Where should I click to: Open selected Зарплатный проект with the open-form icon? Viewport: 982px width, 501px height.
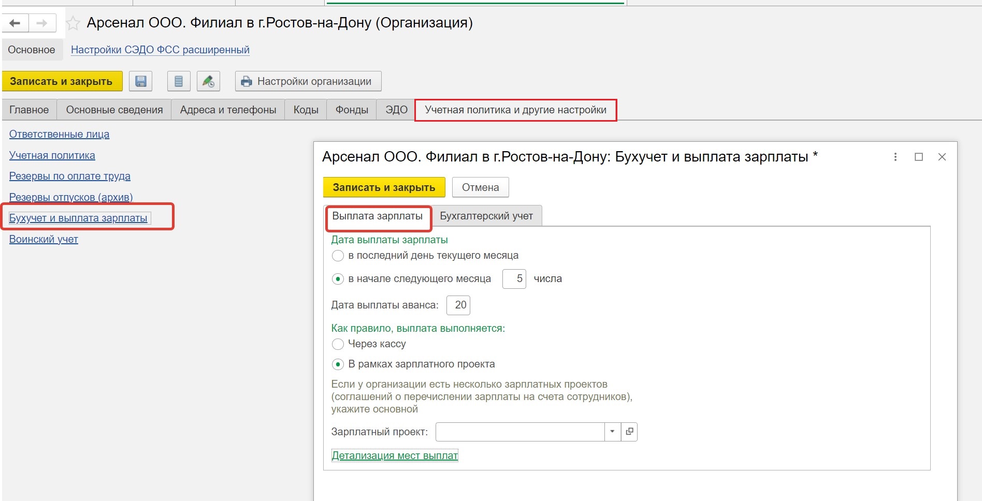[x=629, y=432]
